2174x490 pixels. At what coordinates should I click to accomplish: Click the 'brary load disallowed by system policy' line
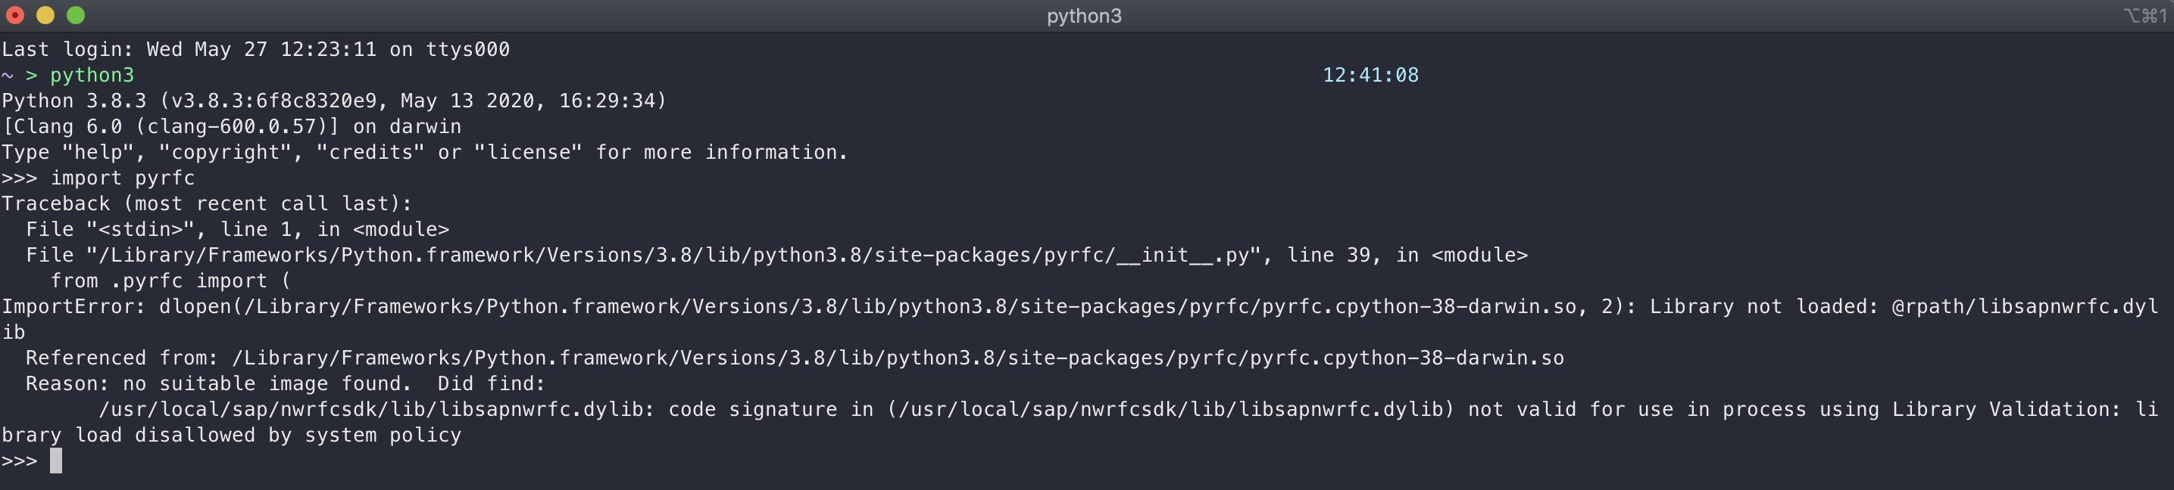[x=231, y=436]
